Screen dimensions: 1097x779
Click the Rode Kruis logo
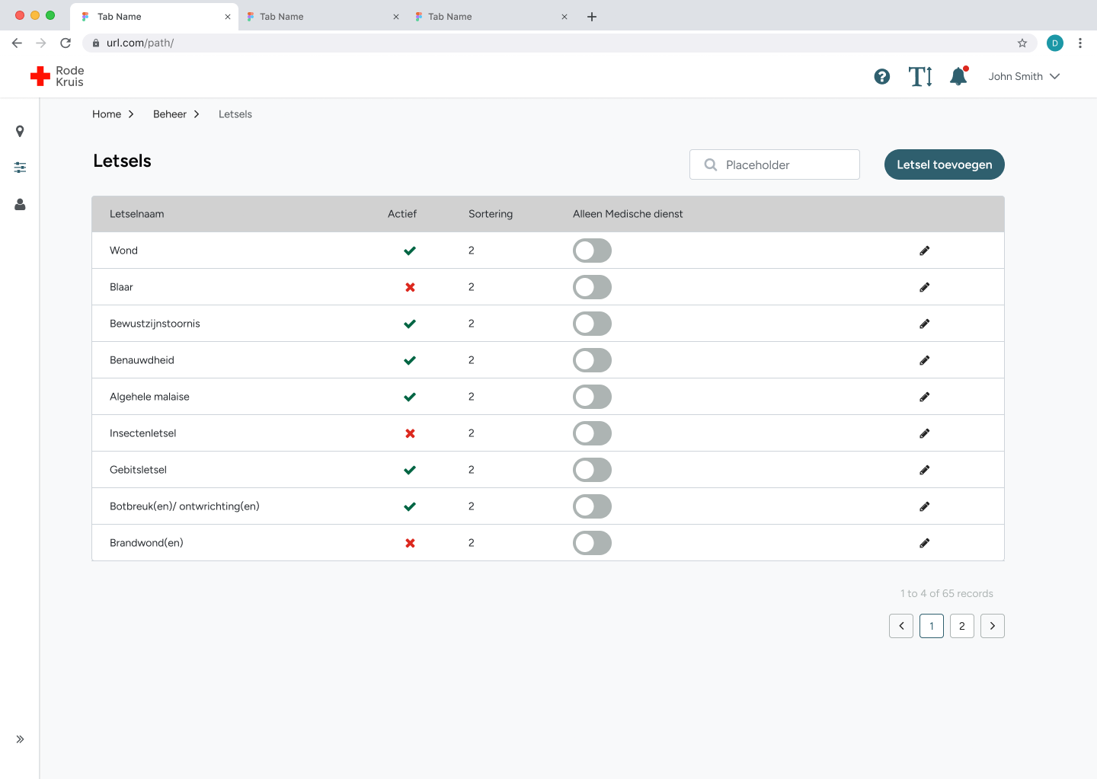tap(57, 76)
